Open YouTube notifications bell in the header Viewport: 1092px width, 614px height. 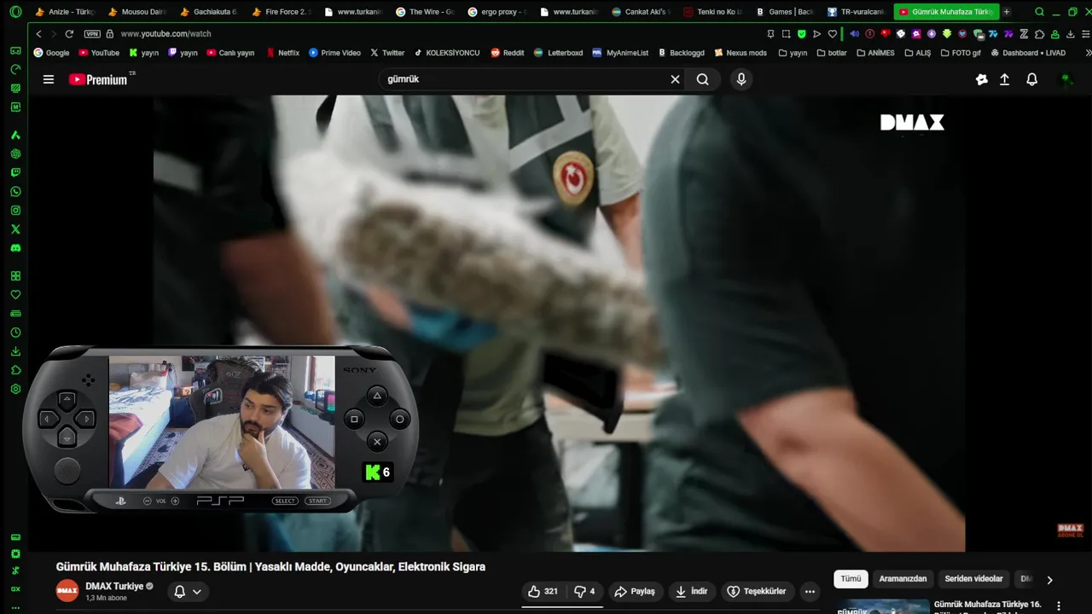pyautogui.click(x=1031, y=79)
